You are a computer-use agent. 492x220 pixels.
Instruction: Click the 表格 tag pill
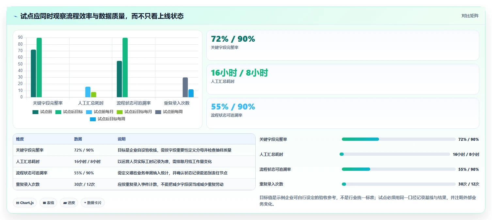[48, 203]
